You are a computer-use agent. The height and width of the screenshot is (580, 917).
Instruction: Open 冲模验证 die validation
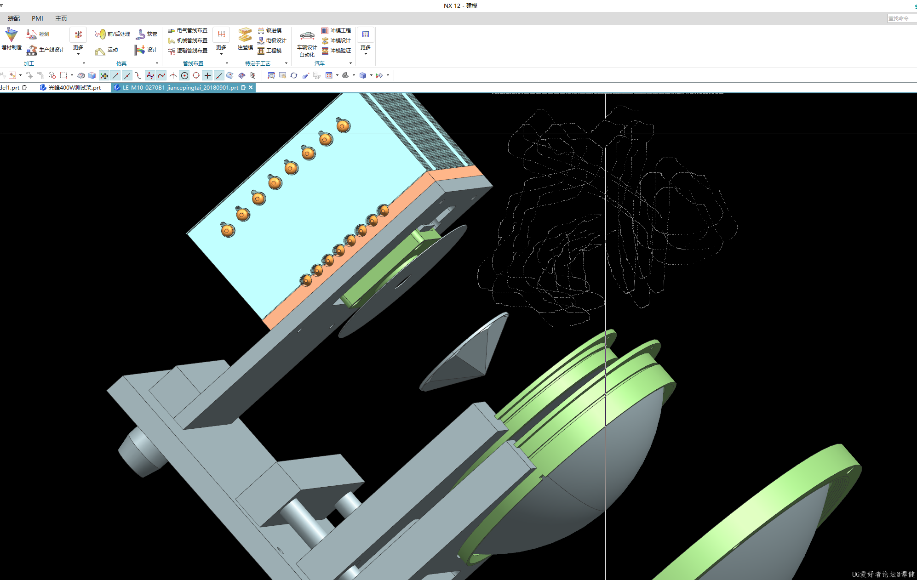pyautogui.click(x=336, y=51)
